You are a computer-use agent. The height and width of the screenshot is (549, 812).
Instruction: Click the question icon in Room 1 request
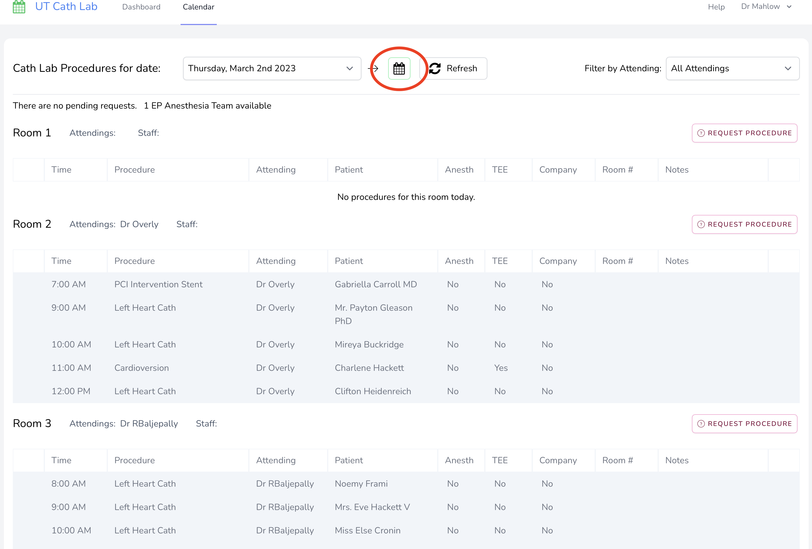[x=701, y=133]
